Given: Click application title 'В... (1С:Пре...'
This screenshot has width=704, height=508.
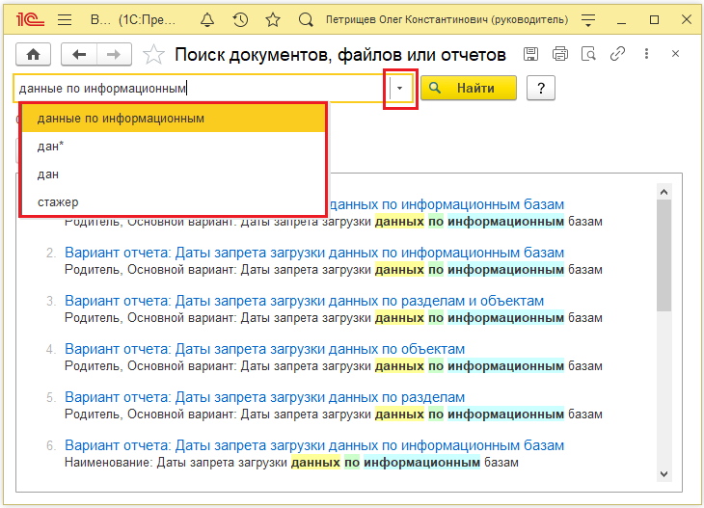Looking at the screenshot, I should pos(133,19).
